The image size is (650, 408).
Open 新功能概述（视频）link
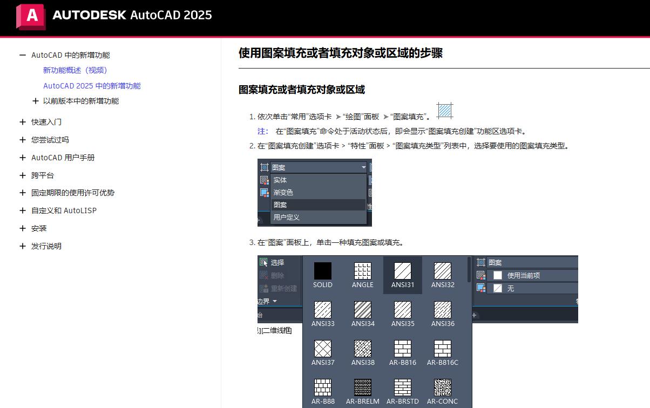tap(75, 70)
